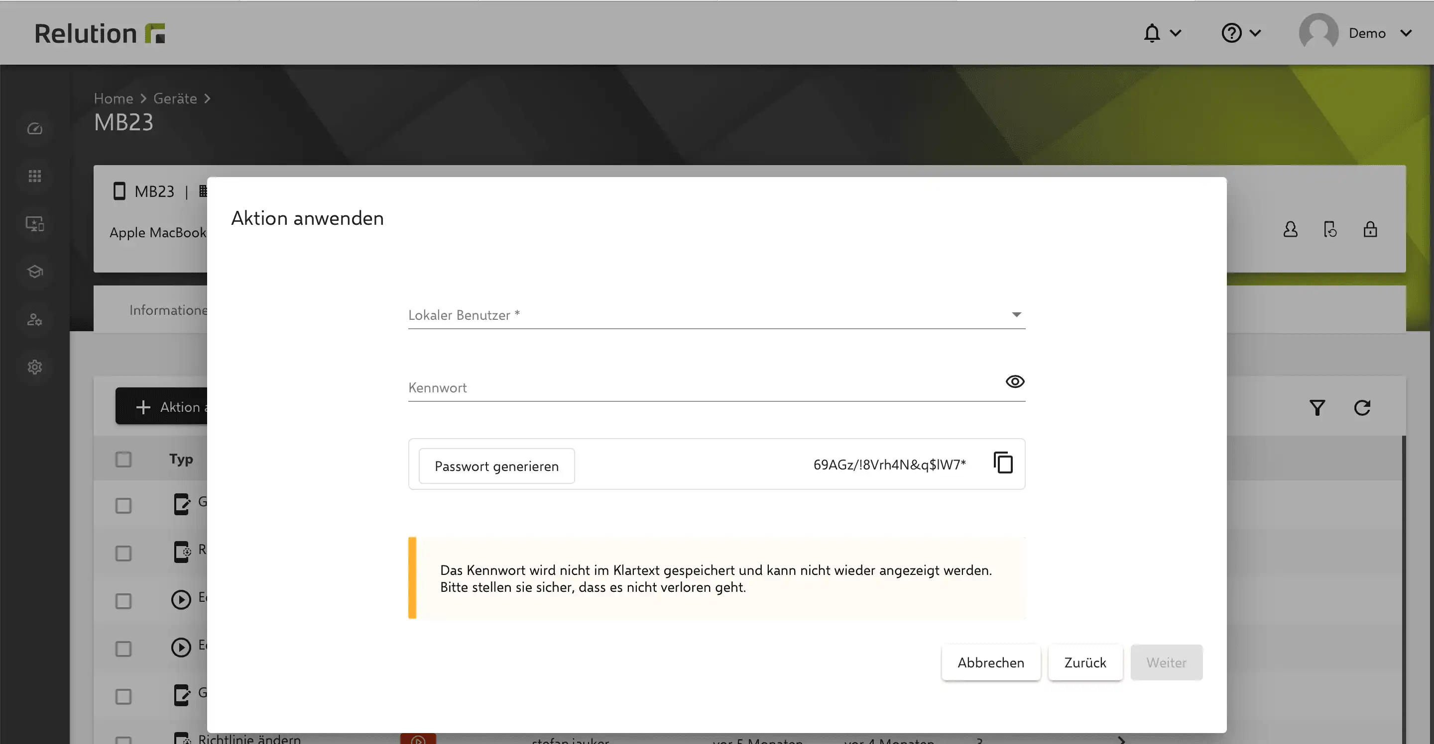Image resolution: width=1434 pixels, height=744 pixels.
Task: Tick the checkbox above Richtlinie ändern row
Action: [123, 697]
